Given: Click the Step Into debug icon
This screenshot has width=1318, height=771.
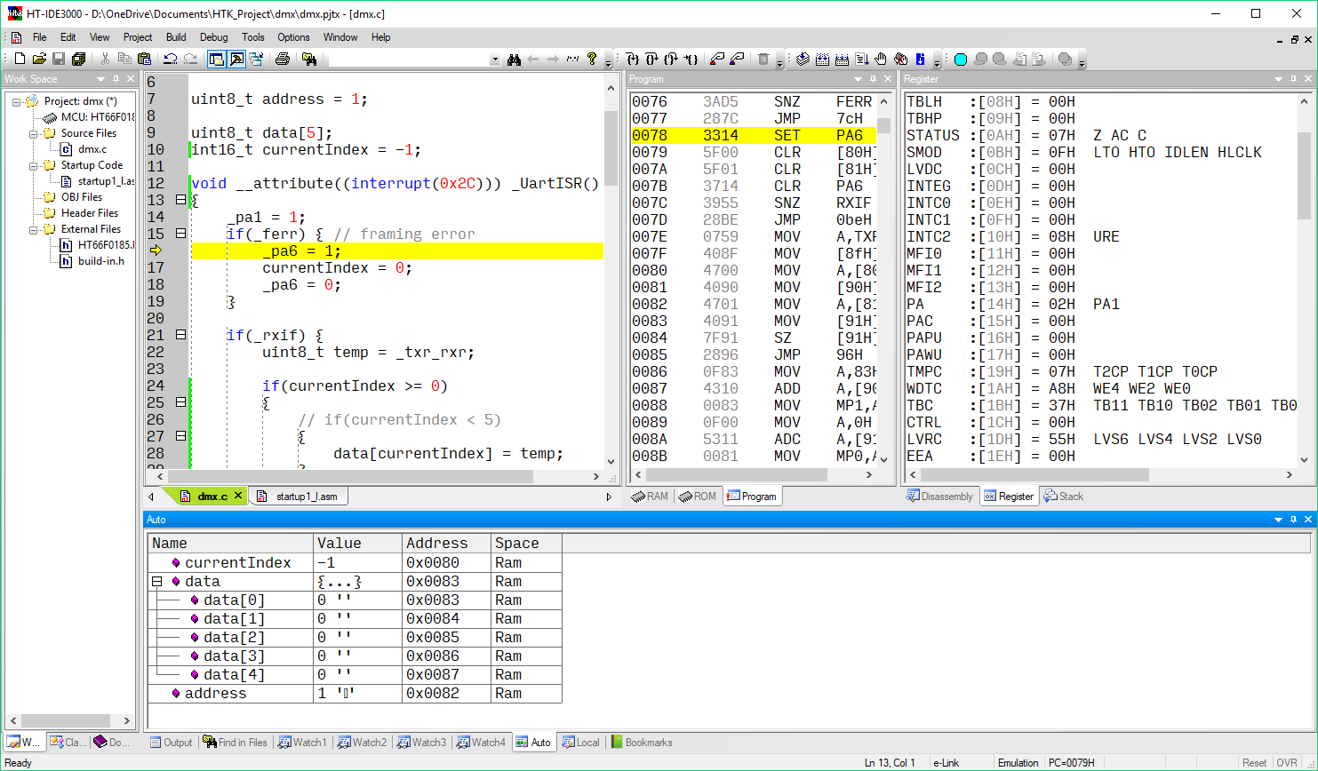Looking at the screenshot, I should coord(633,60).
